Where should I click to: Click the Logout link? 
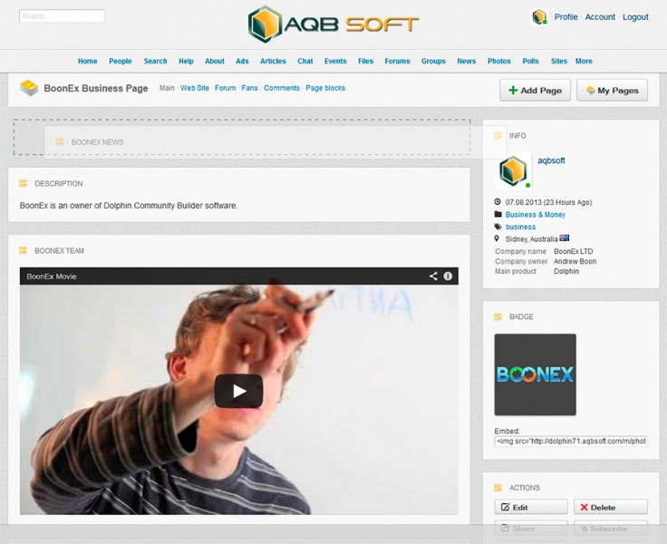[x=635, y=17]
